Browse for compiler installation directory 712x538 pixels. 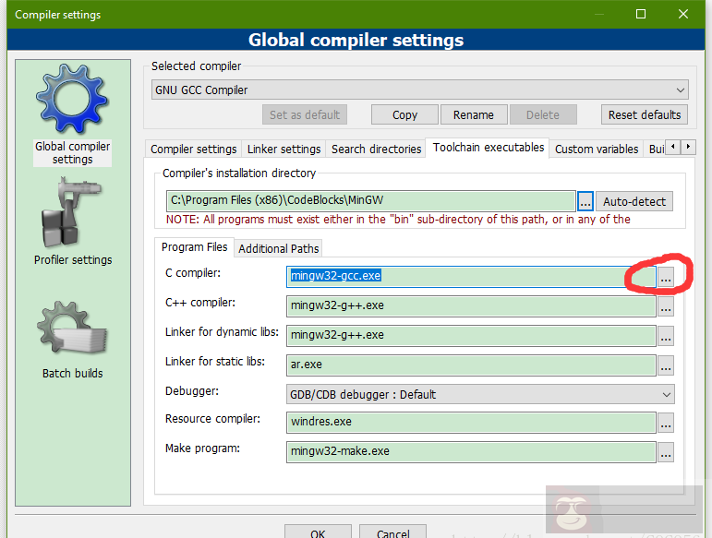pos(585,201)
